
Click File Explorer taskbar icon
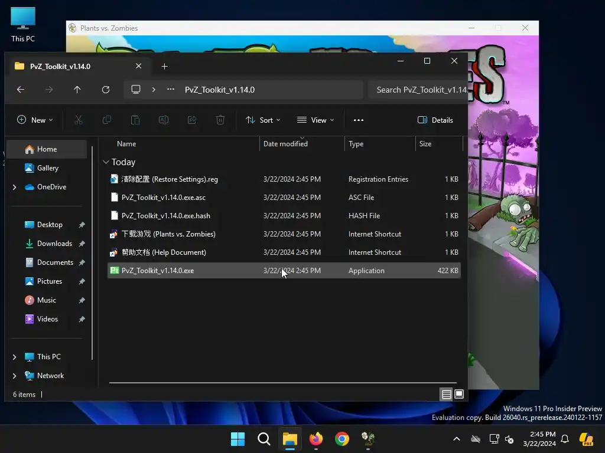[290, 439]
